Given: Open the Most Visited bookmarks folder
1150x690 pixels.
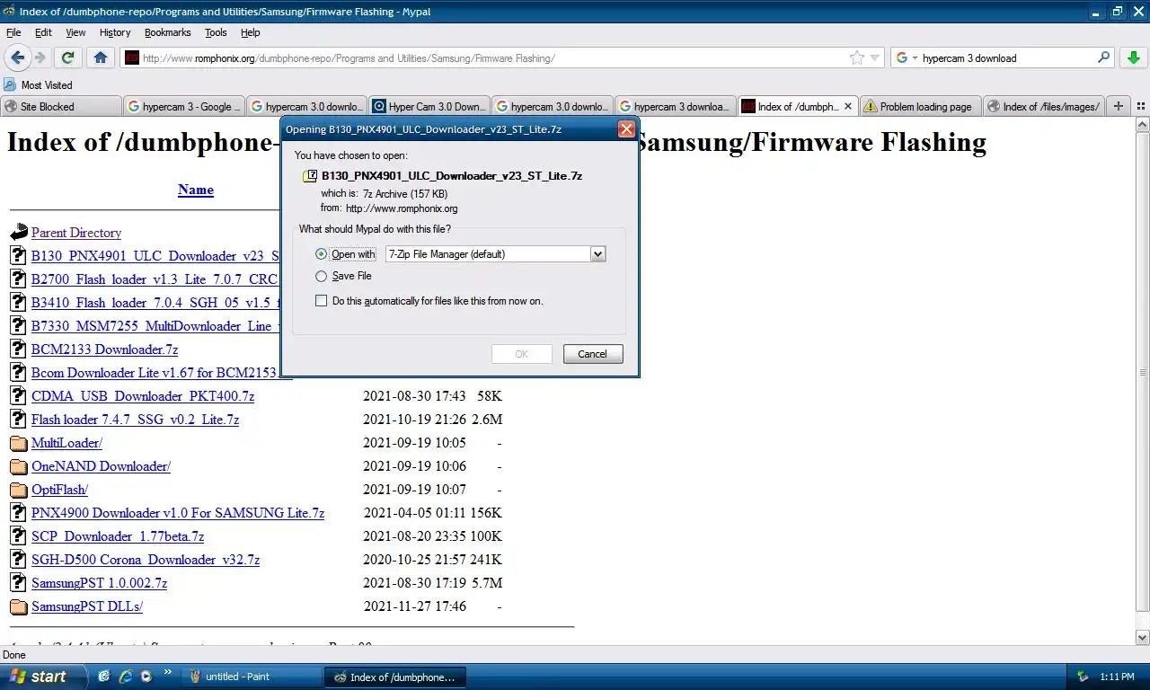Looking at the screenshot, I should point(39,84).
